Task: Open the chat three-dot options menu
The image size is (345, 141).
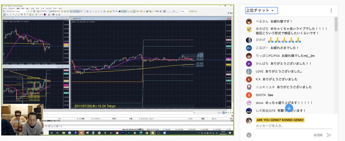Action: [331, 11]
